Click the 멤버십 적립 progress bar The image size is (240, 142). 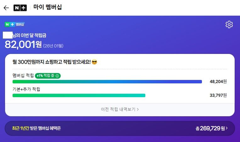[107, 82]
